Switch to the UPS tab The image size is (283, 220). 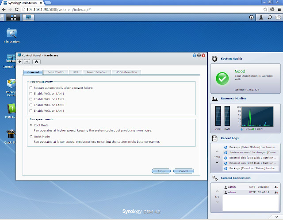tap(76, 72)
